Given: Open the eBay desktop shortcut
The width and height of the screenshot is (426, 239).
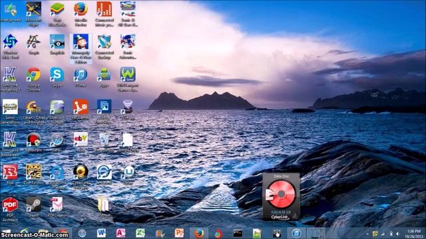Looking at the screenshot, I should tap(81, 142).
